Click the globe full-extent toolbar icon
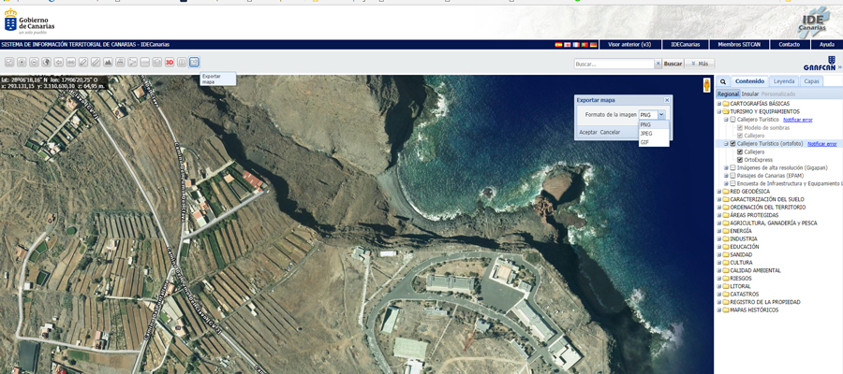The image size is (843, 374). [46, 63]
